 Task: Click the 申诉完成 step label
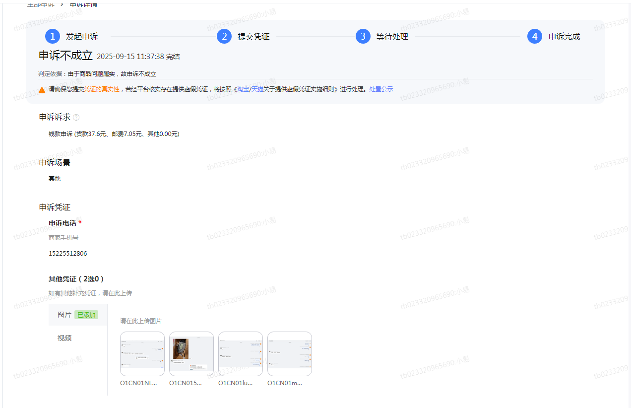564,37
